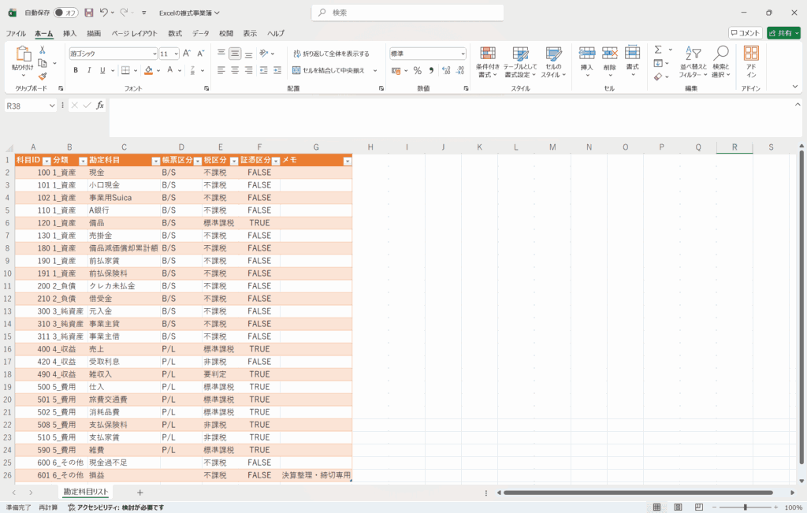The height and width of the screenshot is (513, 807).
Task: Switch to the データ tab
Action: (201, 34)
